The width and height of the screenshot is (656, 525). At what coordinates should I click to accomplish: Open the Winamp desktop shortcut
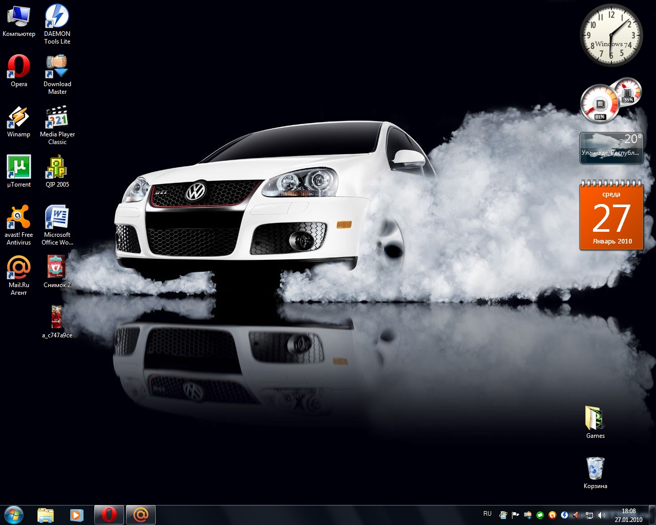tap(19, 118)
